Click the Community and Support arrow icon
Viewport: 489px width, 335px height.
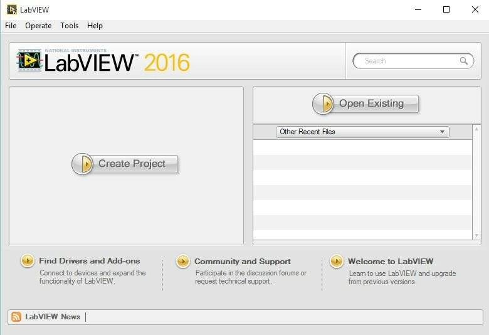point(183,261)
